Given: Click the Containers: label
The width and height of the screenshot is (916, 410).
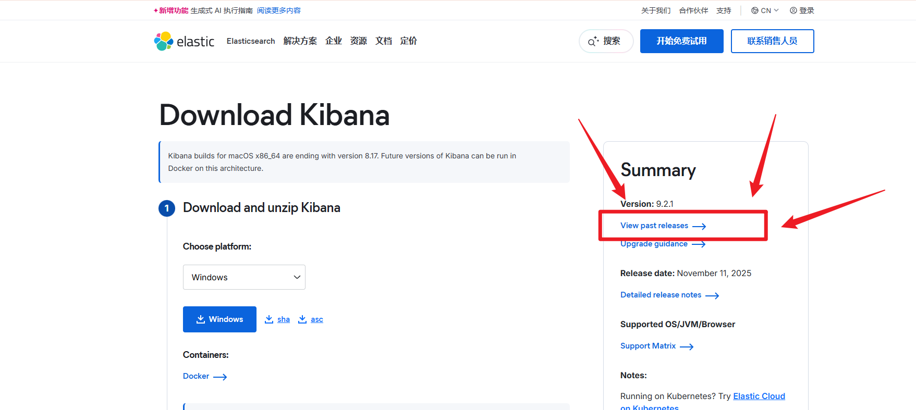Looking at the screenshot, I should tap(206, 355).
